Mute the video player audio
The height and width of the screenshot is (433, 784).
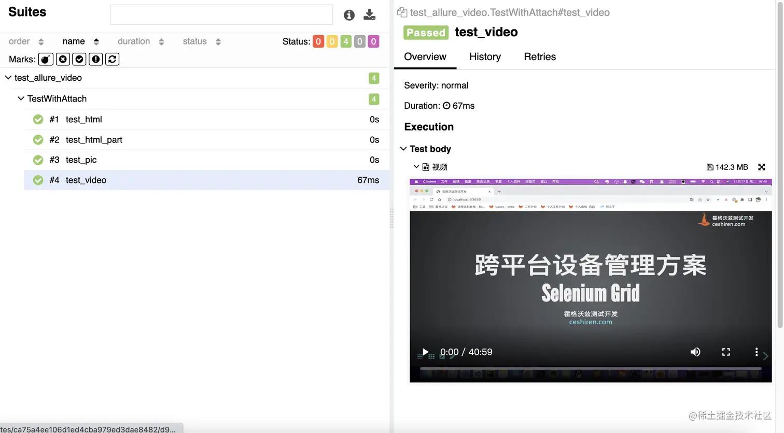695,352
